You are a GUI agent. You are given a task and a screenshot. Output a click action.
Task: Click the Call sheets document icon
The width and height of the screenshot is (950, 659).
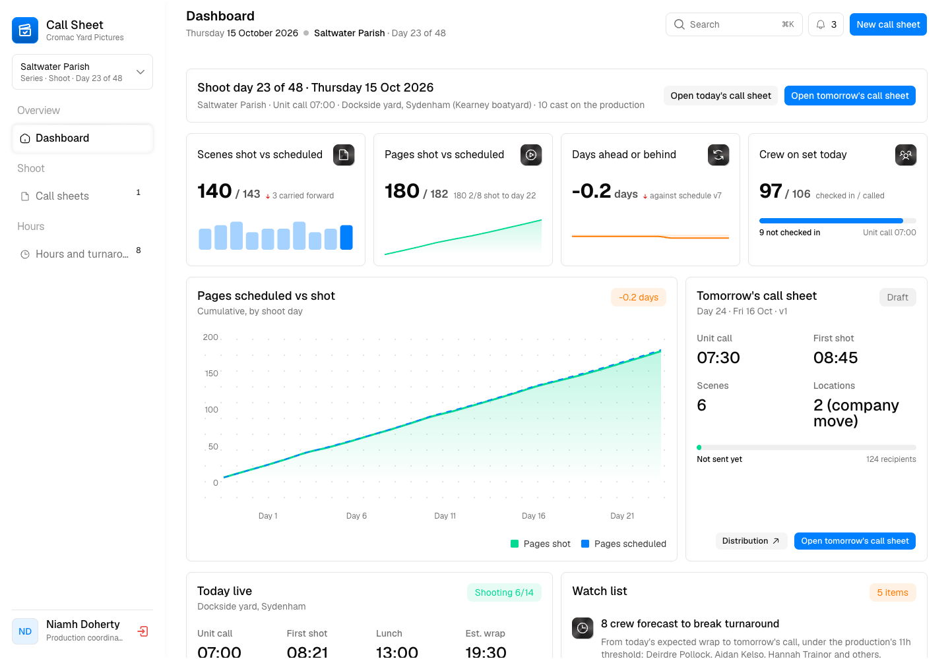25,196
